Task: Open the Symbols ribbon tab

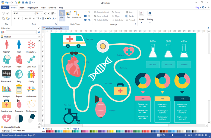Action: pyautogui.click(x=52, y=8)
